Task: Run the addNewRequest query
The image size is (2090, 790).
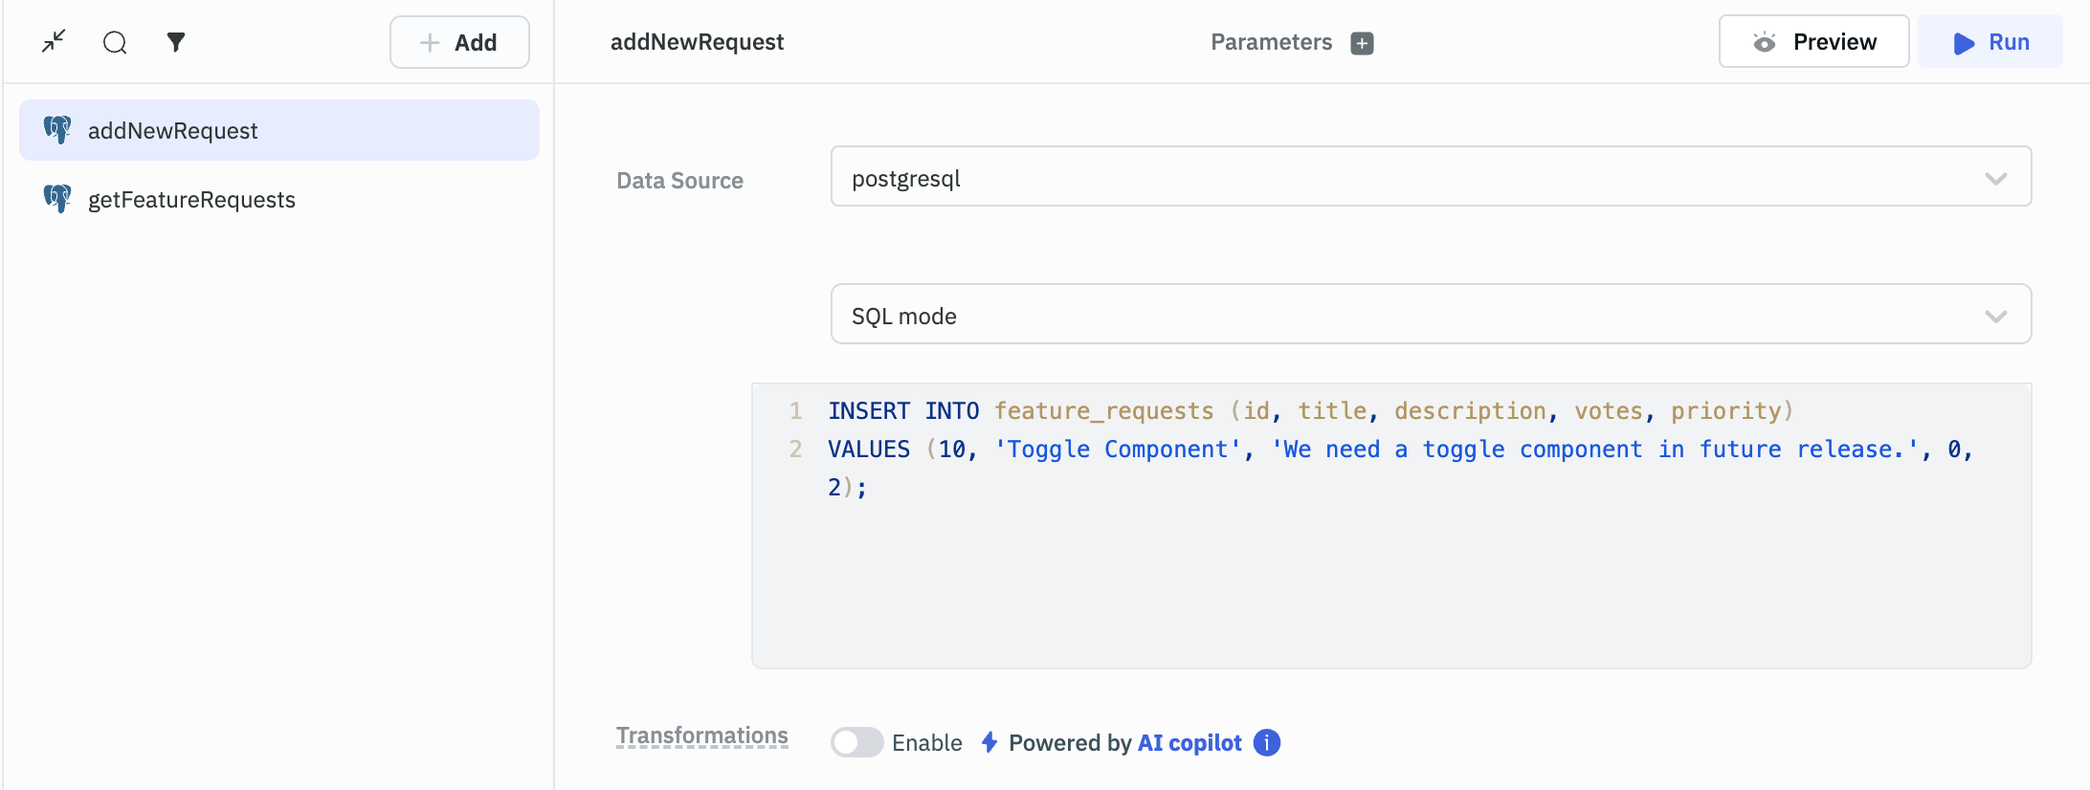Action: [1990, 42]
